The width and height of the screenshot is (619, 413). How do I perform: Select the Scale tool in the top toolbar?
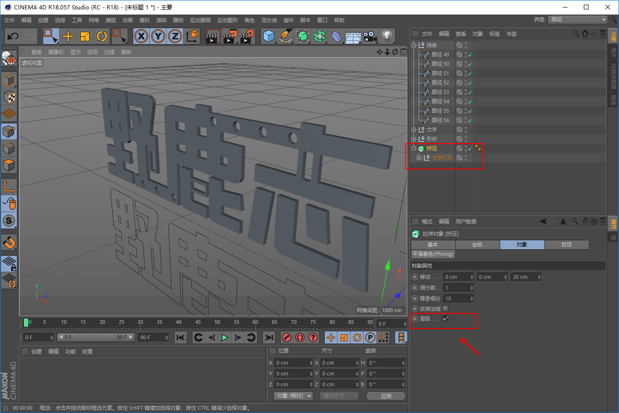coord(85,36)
